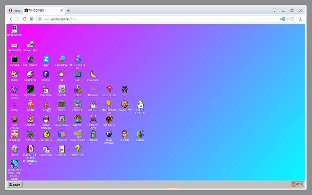The height and width of the screenshot is (195, 312).
Task: Select the WINDOWS93 browser tab
Action: (x=41, y=10)
